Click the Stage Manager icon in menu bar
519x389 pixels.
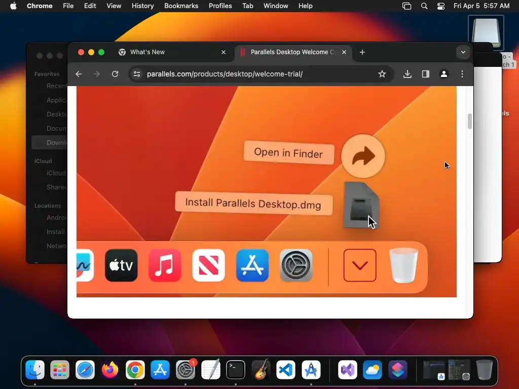[407, 6]
